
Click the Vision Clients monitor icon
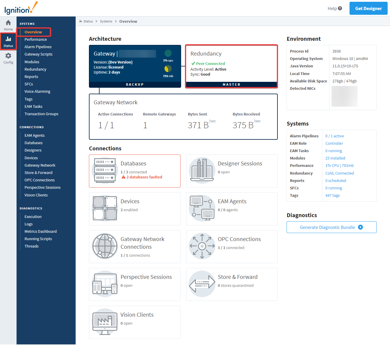[105, 322]
